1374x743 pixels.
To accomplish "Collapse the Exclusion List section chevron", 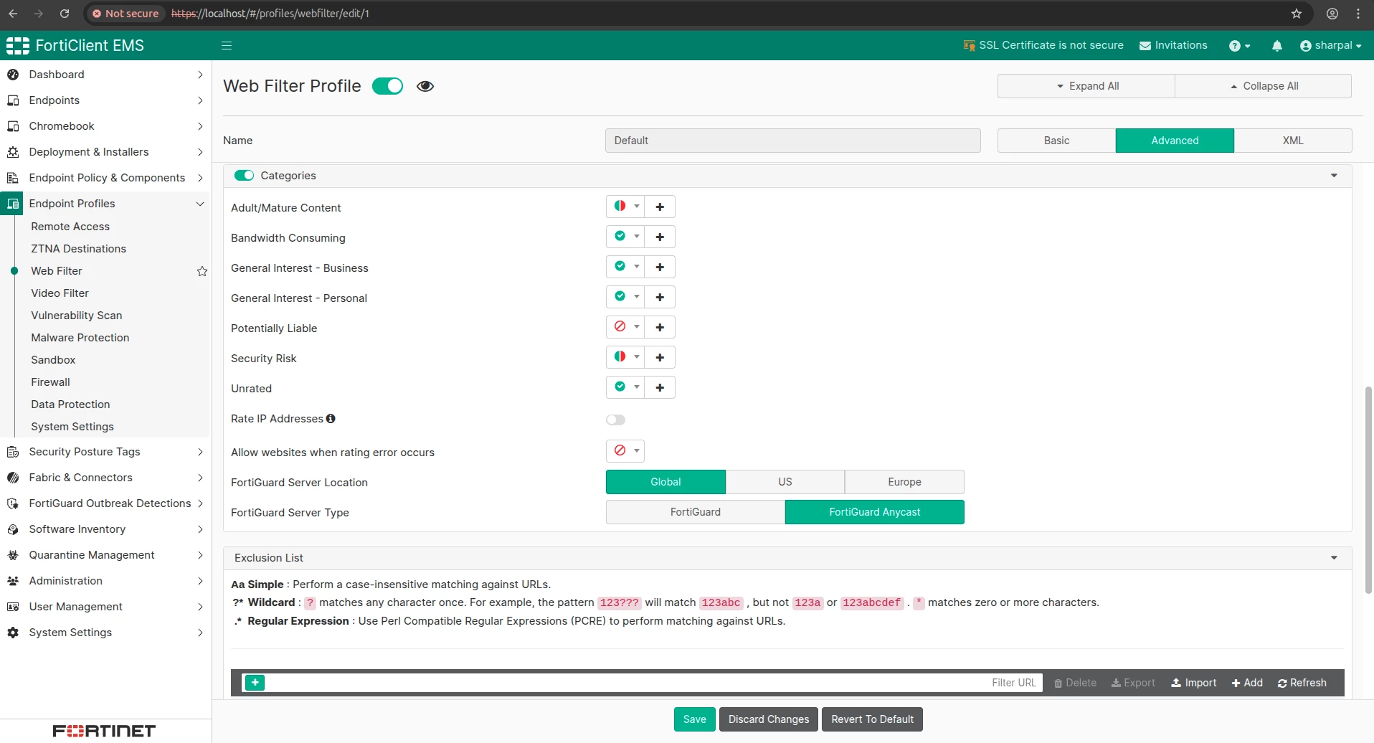I will point(1334,558).
